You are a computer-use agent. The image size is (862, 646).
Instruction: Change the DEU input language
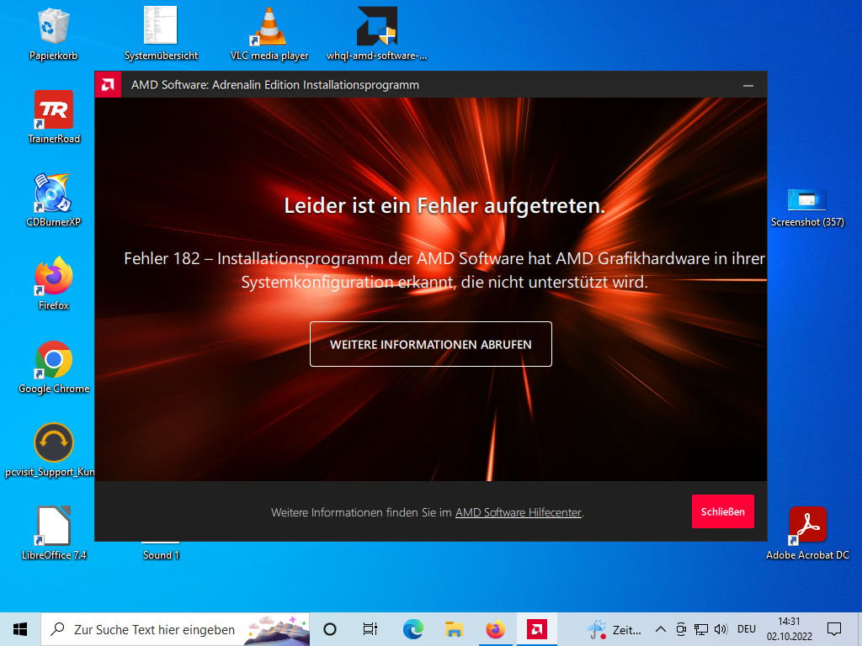[x=747, y=629]
